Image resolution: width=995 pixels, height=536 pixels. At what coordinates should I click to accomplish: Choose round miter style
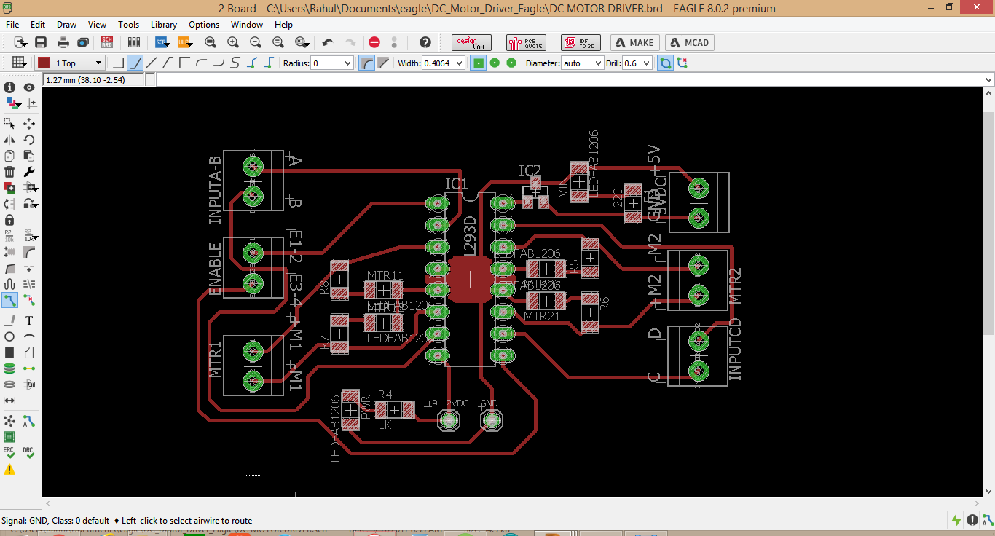tap(368, 63)
